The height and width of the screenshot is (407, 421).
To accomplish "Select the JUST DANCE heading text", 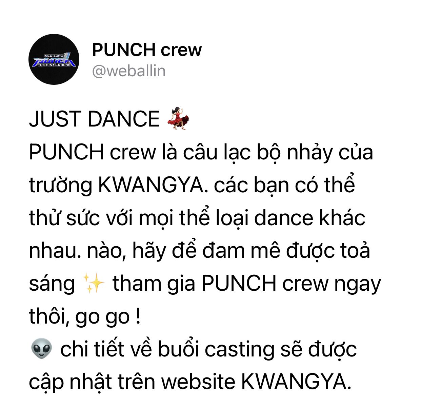I will 94,119.
